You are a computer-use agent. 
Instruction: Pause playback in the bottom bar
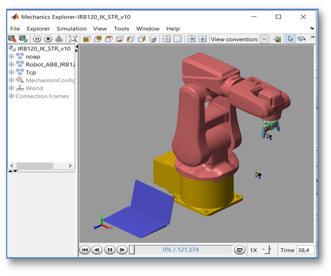pyautogui.click(x=109, y=250)
